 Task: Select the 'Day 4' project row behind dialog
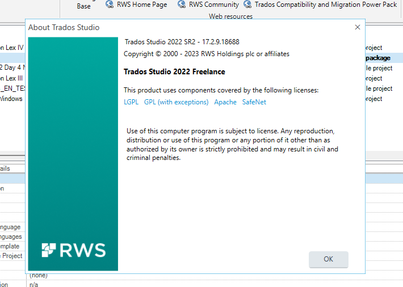(12, 68)
